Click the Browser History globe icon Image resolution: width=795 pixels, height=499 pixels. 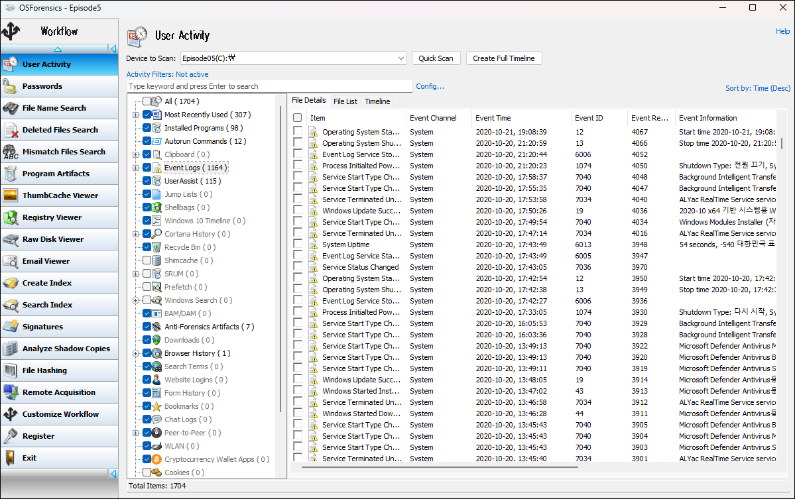pyautogui.click(x=156, y=353)
